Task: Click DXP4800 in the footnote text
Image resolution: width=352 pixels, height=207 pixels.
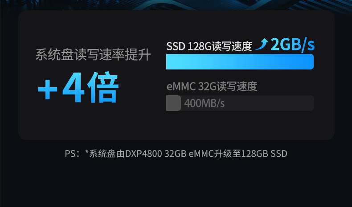Action: tap(143, 154)
